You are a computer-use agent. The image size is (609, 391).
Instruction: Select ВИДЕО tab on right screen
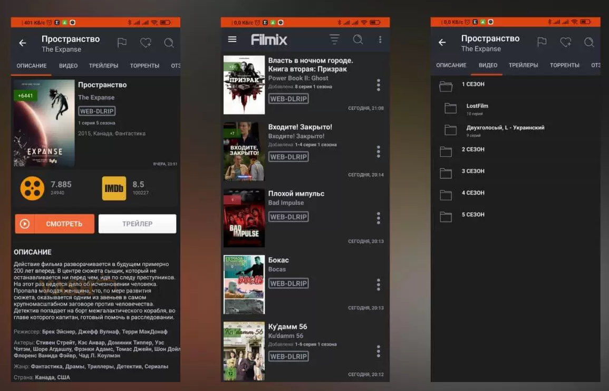[x=488, y=65]
